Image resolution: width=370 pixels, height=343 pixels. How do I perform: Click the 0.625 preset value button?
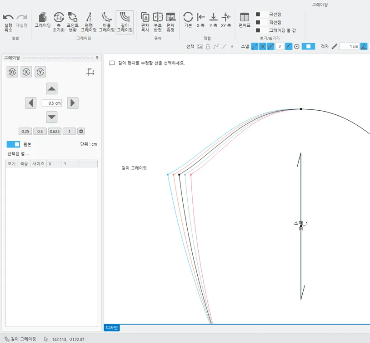point(55,132)
